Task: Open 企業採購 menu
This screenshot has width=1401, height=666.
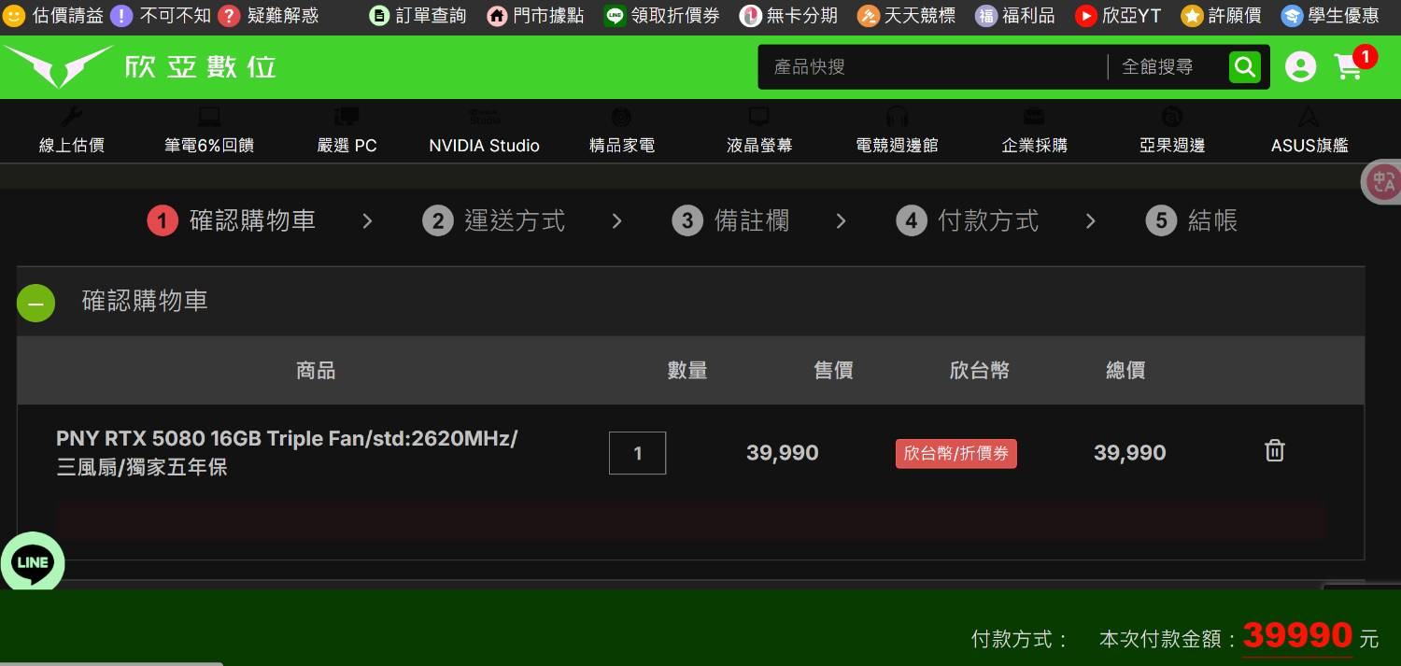Action: pyautogui.click(x=1034, y=131)
